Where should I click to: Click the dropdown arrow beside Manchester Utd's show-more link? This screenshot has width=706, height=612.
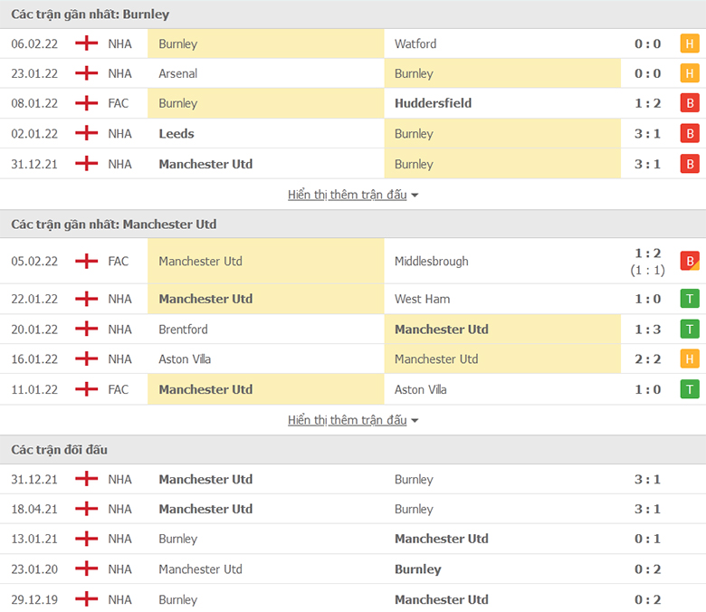point(415,421)
